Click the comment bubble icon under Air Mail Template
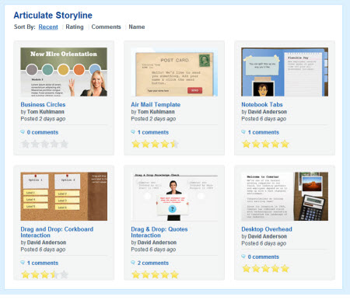The image size is (350, 300). [133, 132]
